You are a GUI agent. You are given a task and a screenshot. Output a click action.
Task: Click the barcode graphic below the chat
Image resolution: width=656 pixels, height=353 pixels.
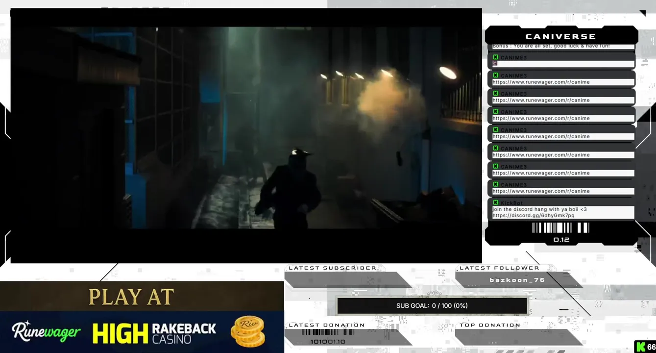click(560, 227)
